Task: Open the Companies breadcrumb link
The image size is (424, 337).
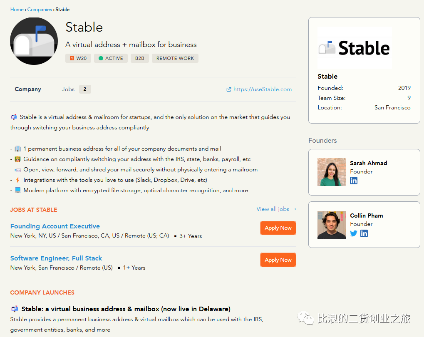Action: pos(40,9)
